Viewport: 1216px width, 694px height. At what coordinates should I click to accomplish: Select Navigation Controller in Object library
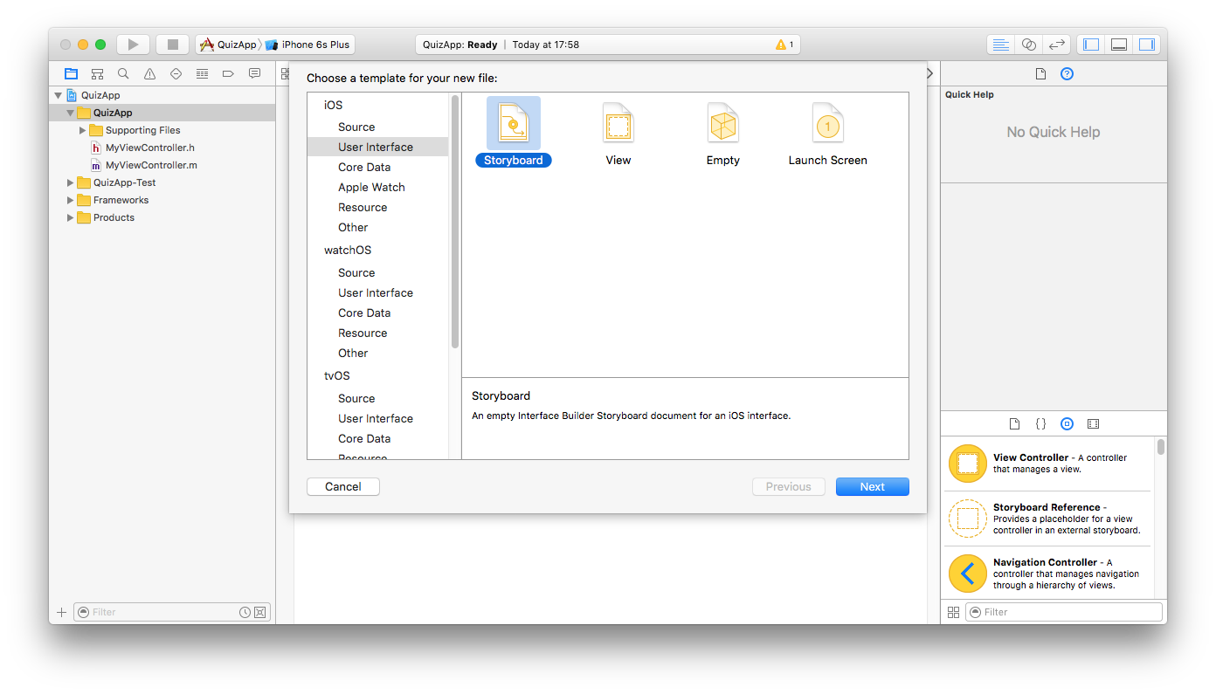(x=1049, y=574)
